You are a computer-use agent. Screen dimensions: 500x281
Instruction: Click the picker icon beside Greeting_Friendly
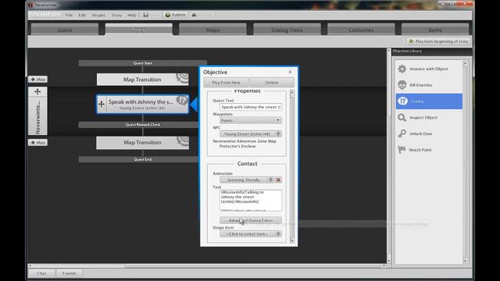tap(270, 180)
